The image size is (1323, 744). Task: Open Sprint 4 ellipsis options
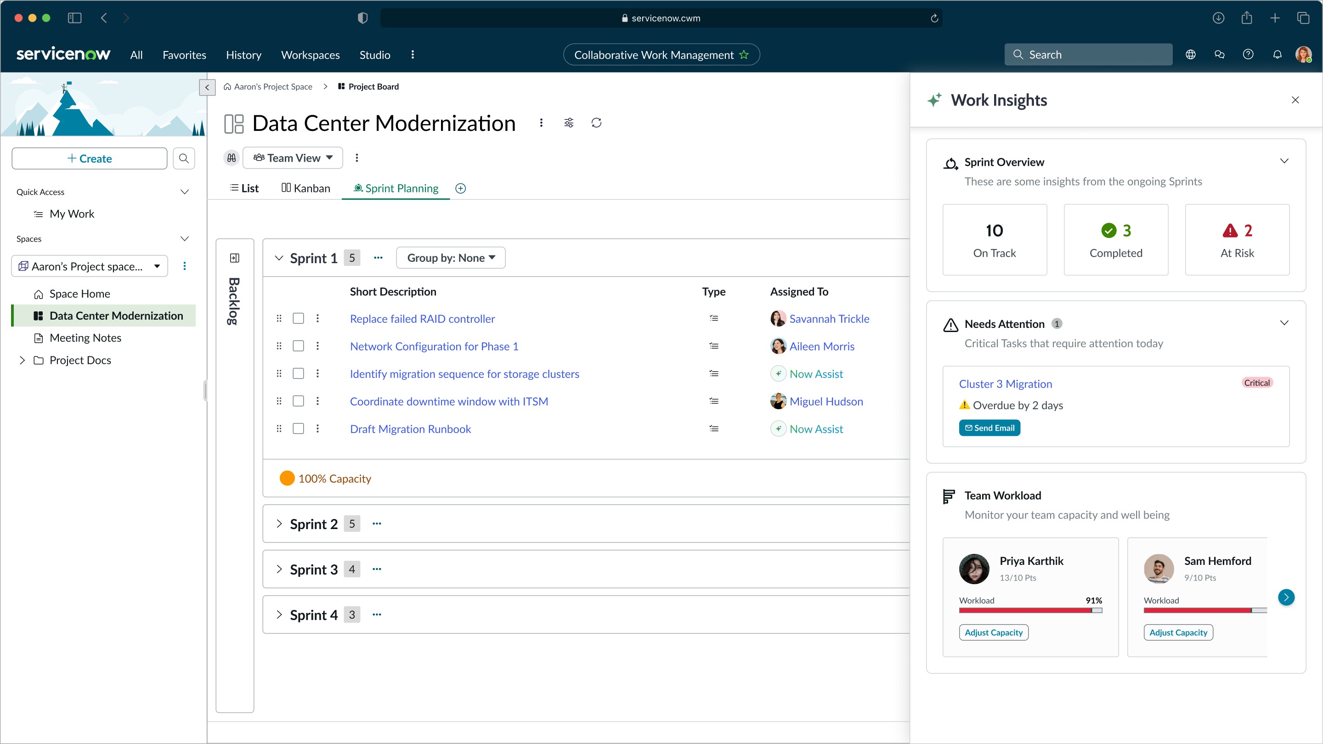point(377,614)
